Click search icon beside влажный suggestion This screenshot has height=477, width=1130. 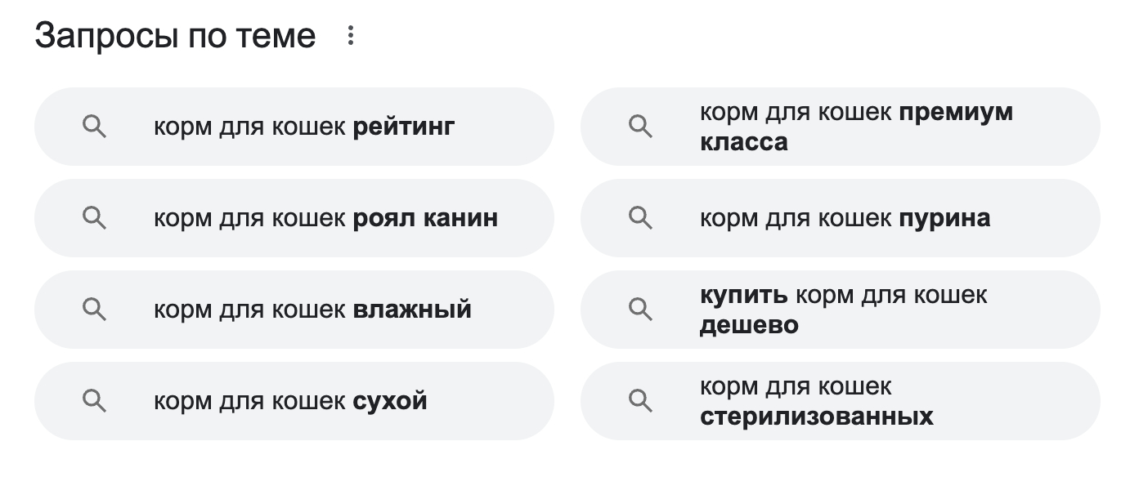tap(95, 310)
